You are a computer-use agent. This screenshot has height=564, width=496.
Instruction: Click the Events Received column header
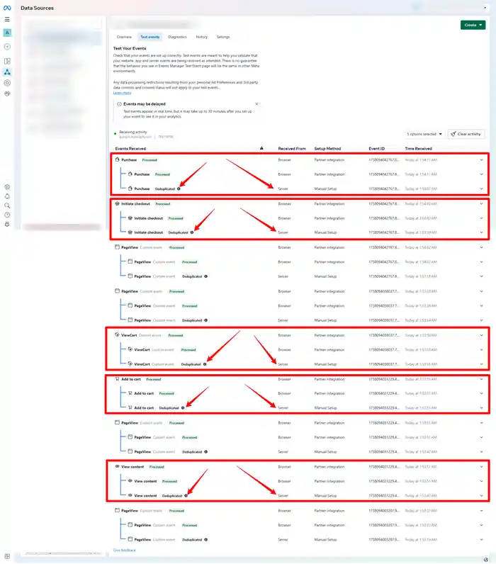pos(130,149)
